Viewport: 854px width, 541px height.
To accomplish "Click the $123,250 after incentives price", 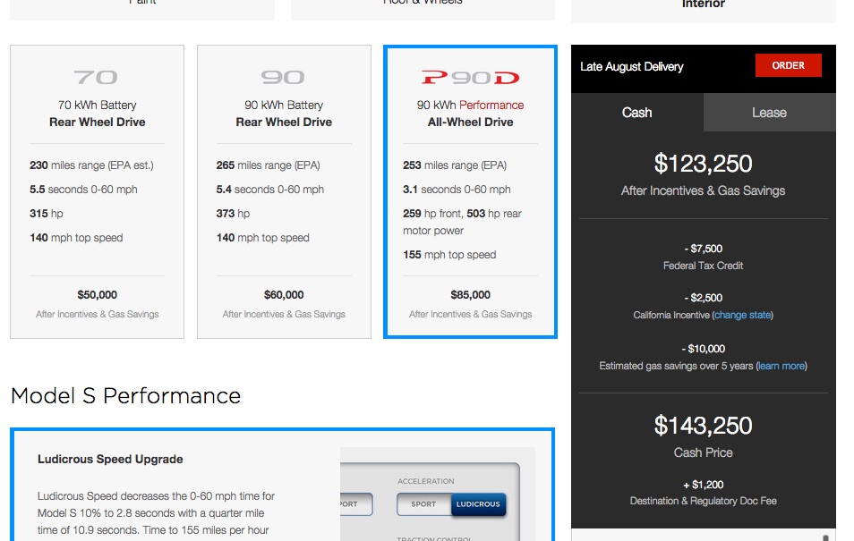I will 703,164.
